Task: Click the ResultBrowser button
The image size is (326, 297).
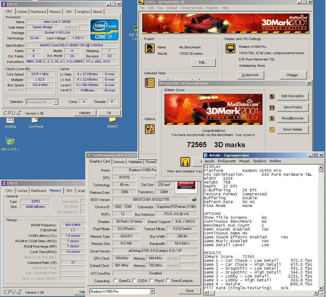Action: click(293, 118)
